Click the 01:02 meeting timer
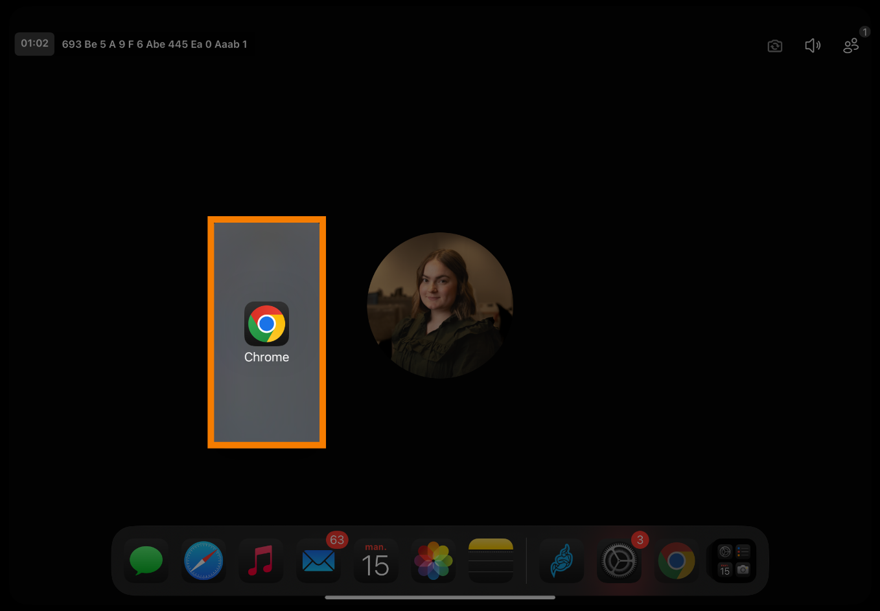Image resolution: width=880 pixels, height=611 pixels. coord(34,44)
